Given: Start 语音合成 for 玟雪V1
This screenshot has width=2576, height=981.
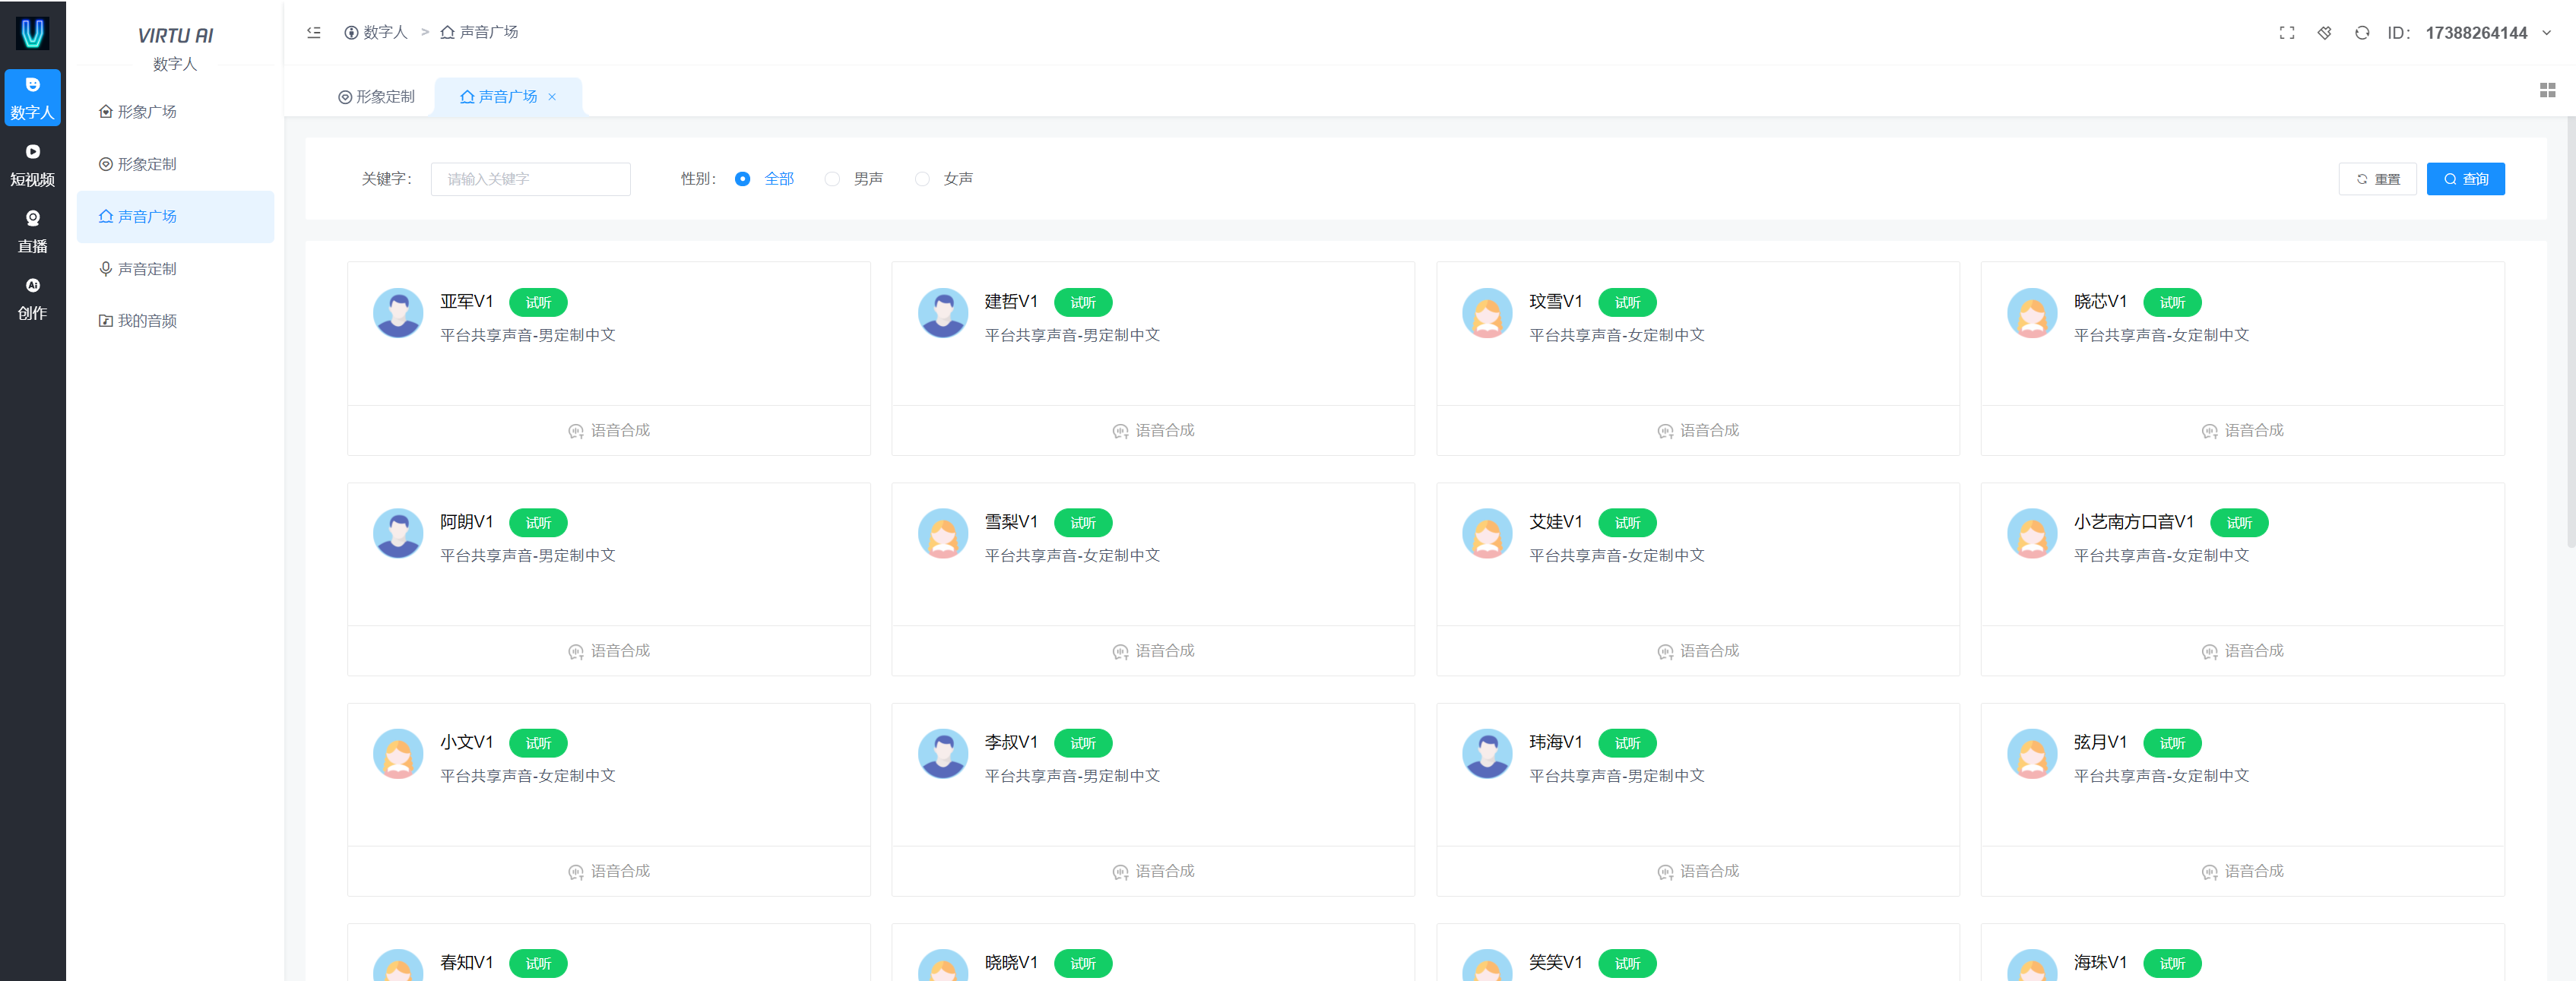Looking at the screenshot, I should point(1697,431).
